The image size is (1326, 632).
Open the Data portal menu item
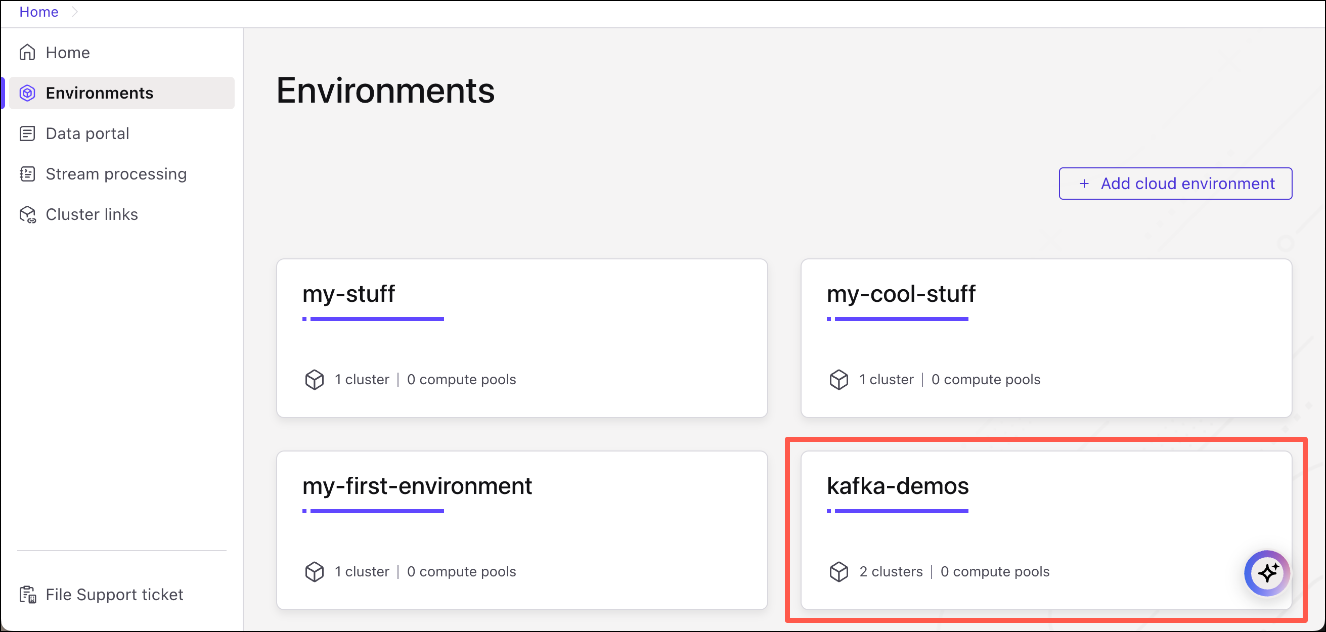pyautogui.click(x=87, y=134)
